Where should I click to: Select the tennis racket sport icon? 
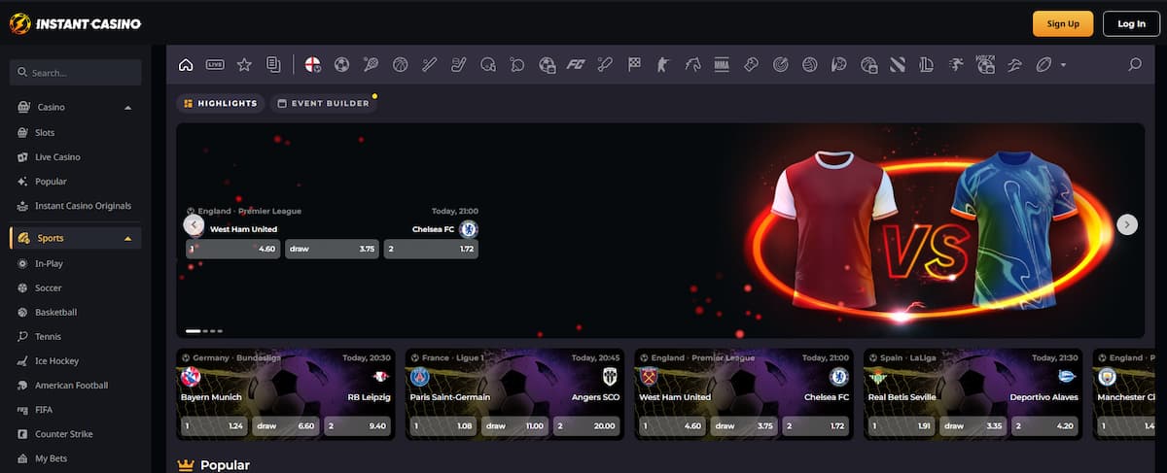(371, 65)
